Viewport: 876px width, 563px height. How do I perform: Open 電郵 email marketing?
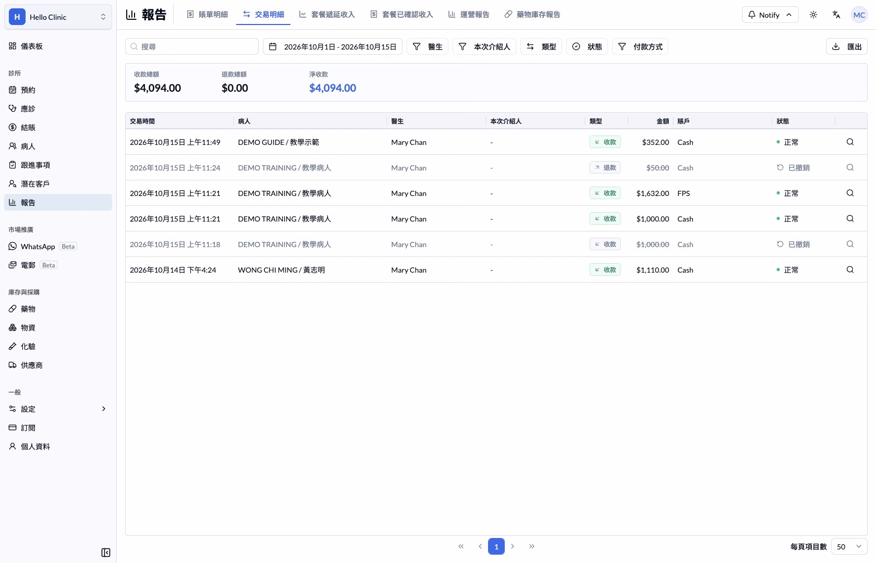(58, 265)
